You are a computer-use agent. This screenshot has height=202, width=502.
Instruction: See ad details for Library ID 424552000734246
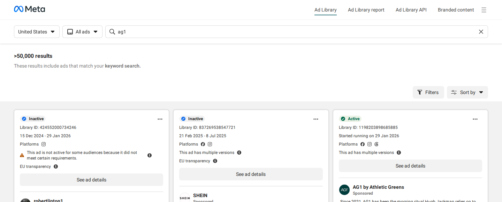tap(91, 180)
